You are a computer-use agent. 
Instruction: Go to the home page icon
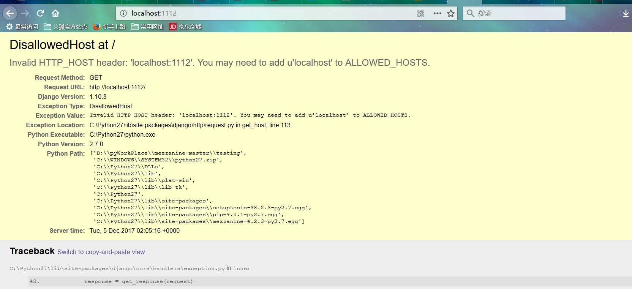click(55, 14)
